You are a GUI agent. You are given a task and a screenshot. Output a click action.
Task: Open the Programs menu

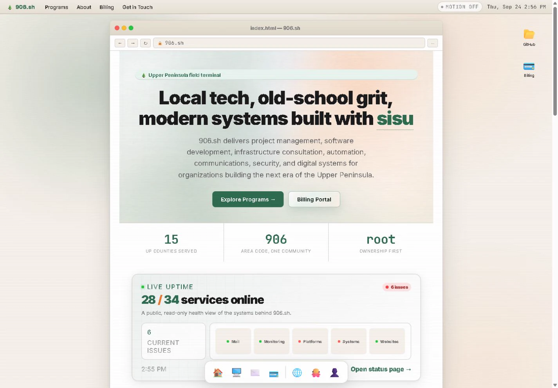coord(56,7)
